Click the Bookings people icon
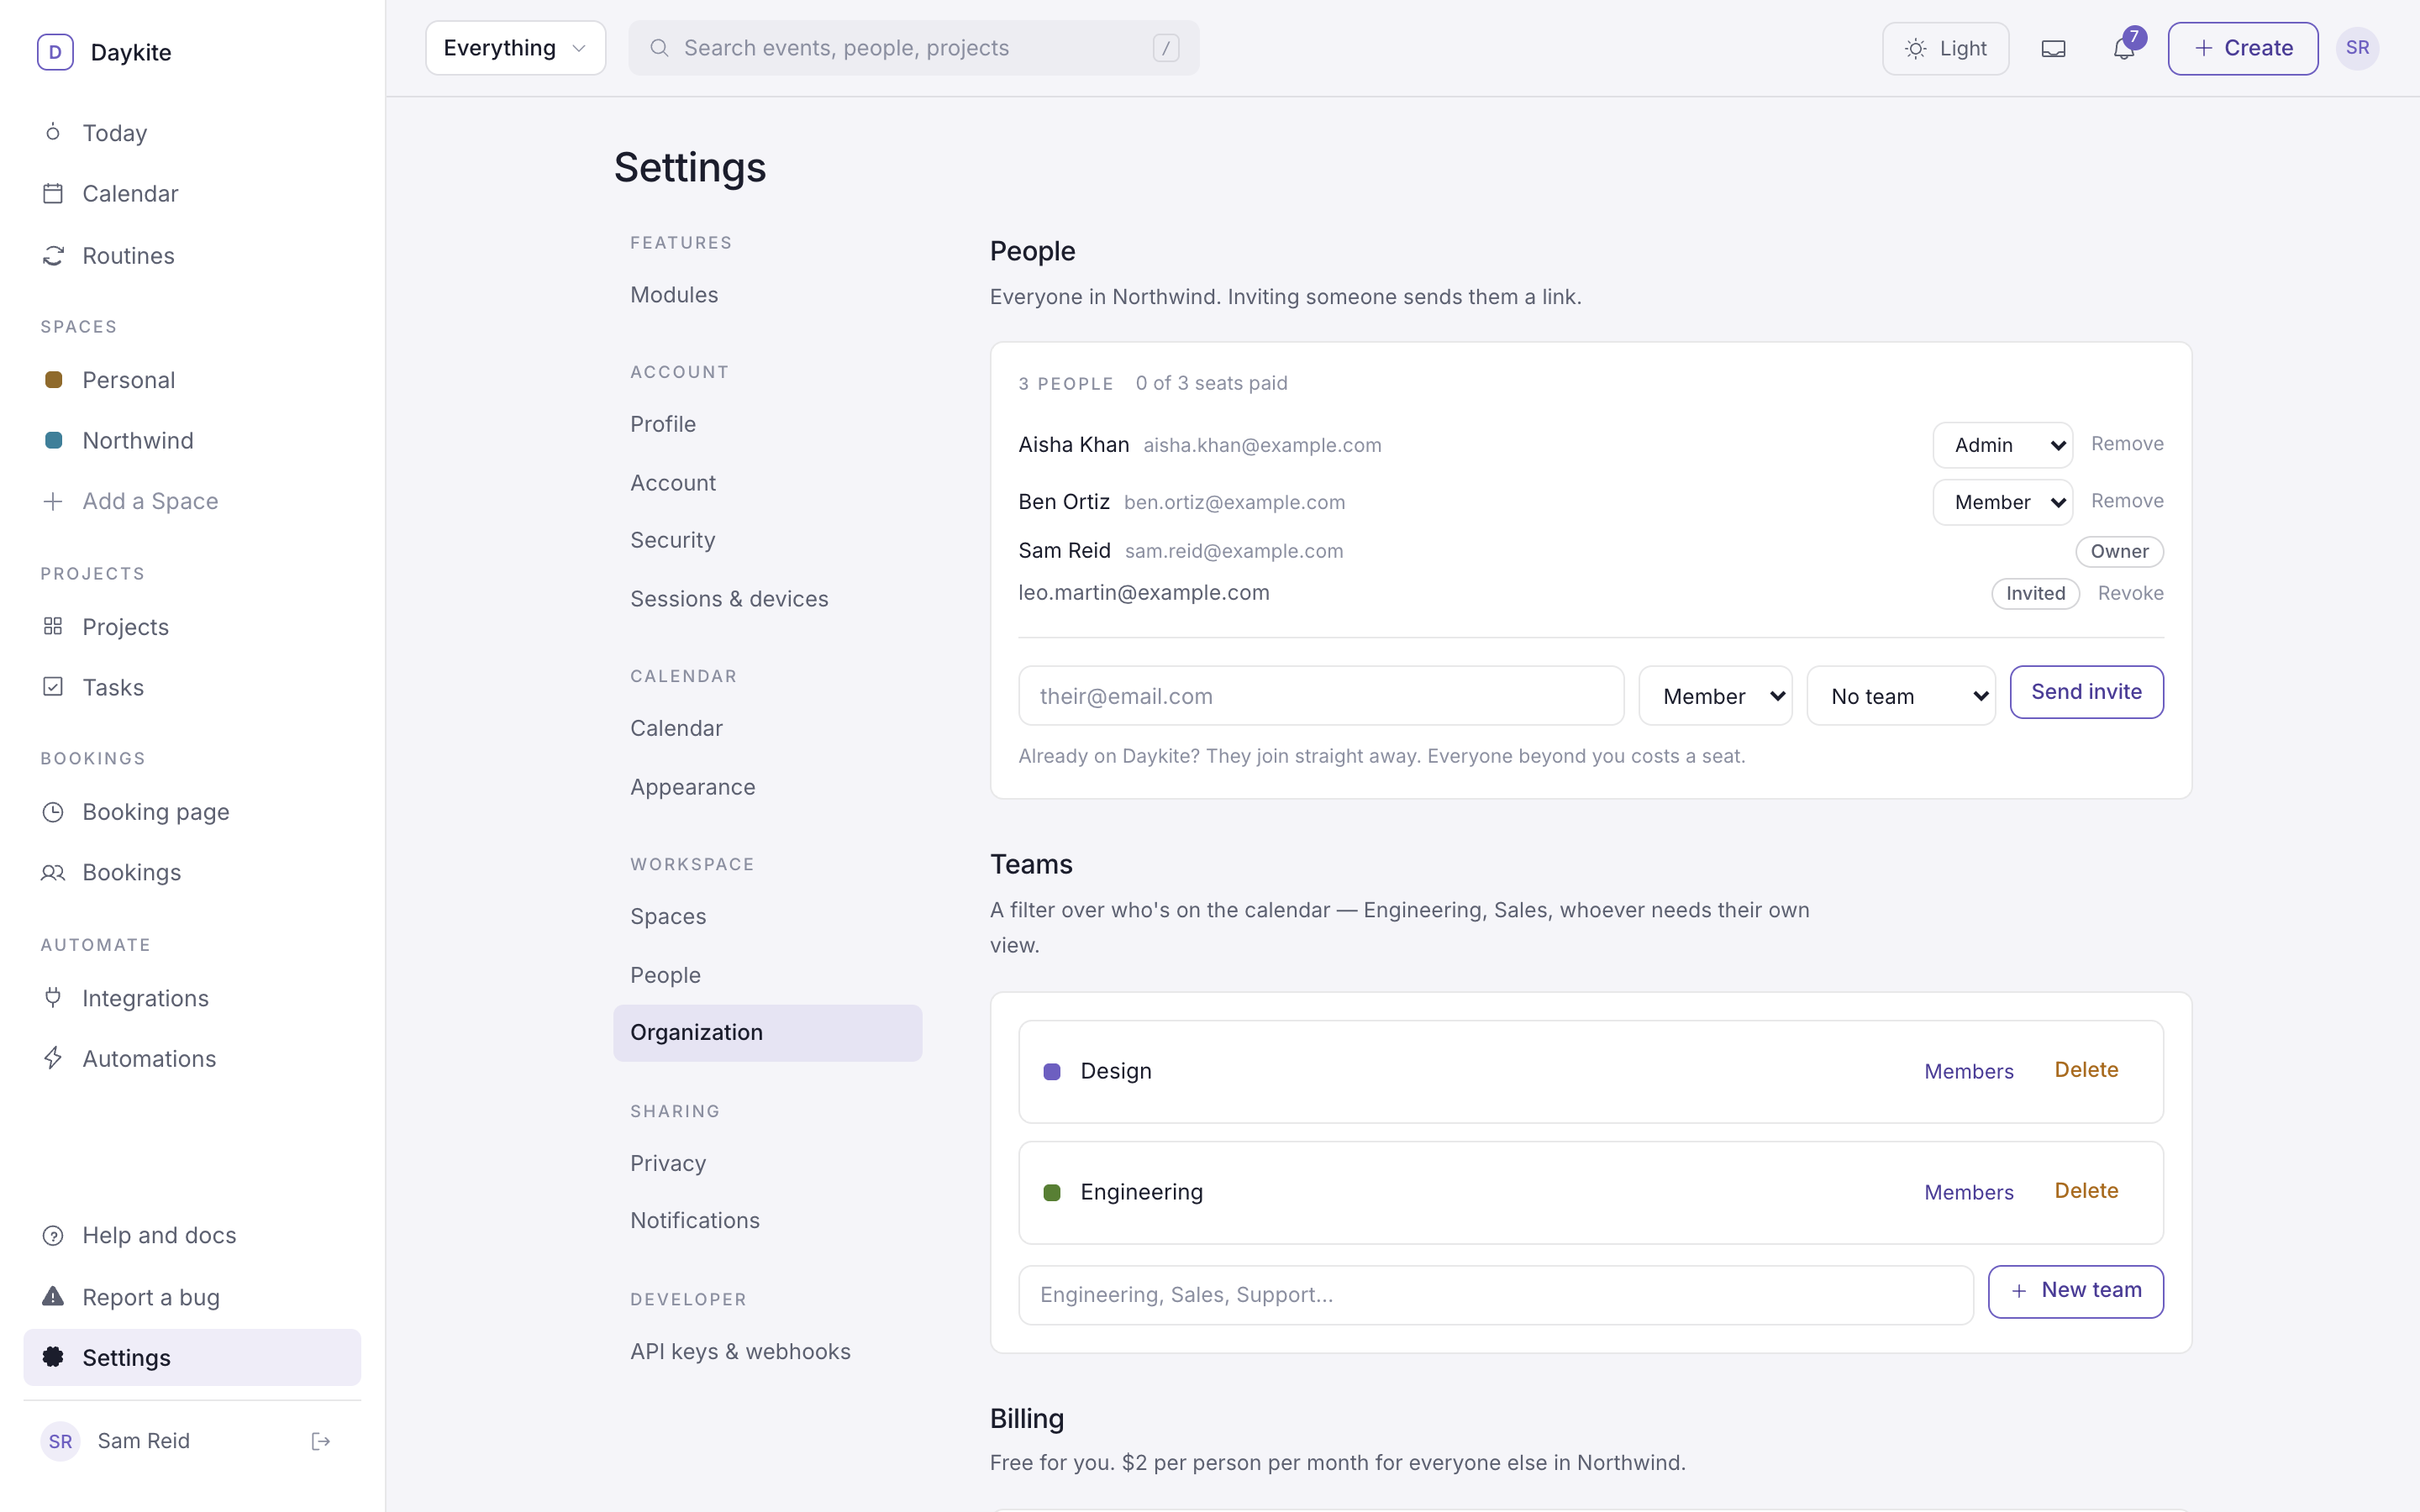The width and height of the screenshot is (2420, 1512). [53, 872]
